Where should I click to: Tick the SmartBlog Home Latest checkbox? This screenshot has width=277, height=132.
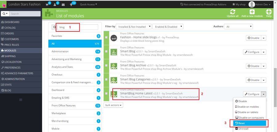(106, 94)
